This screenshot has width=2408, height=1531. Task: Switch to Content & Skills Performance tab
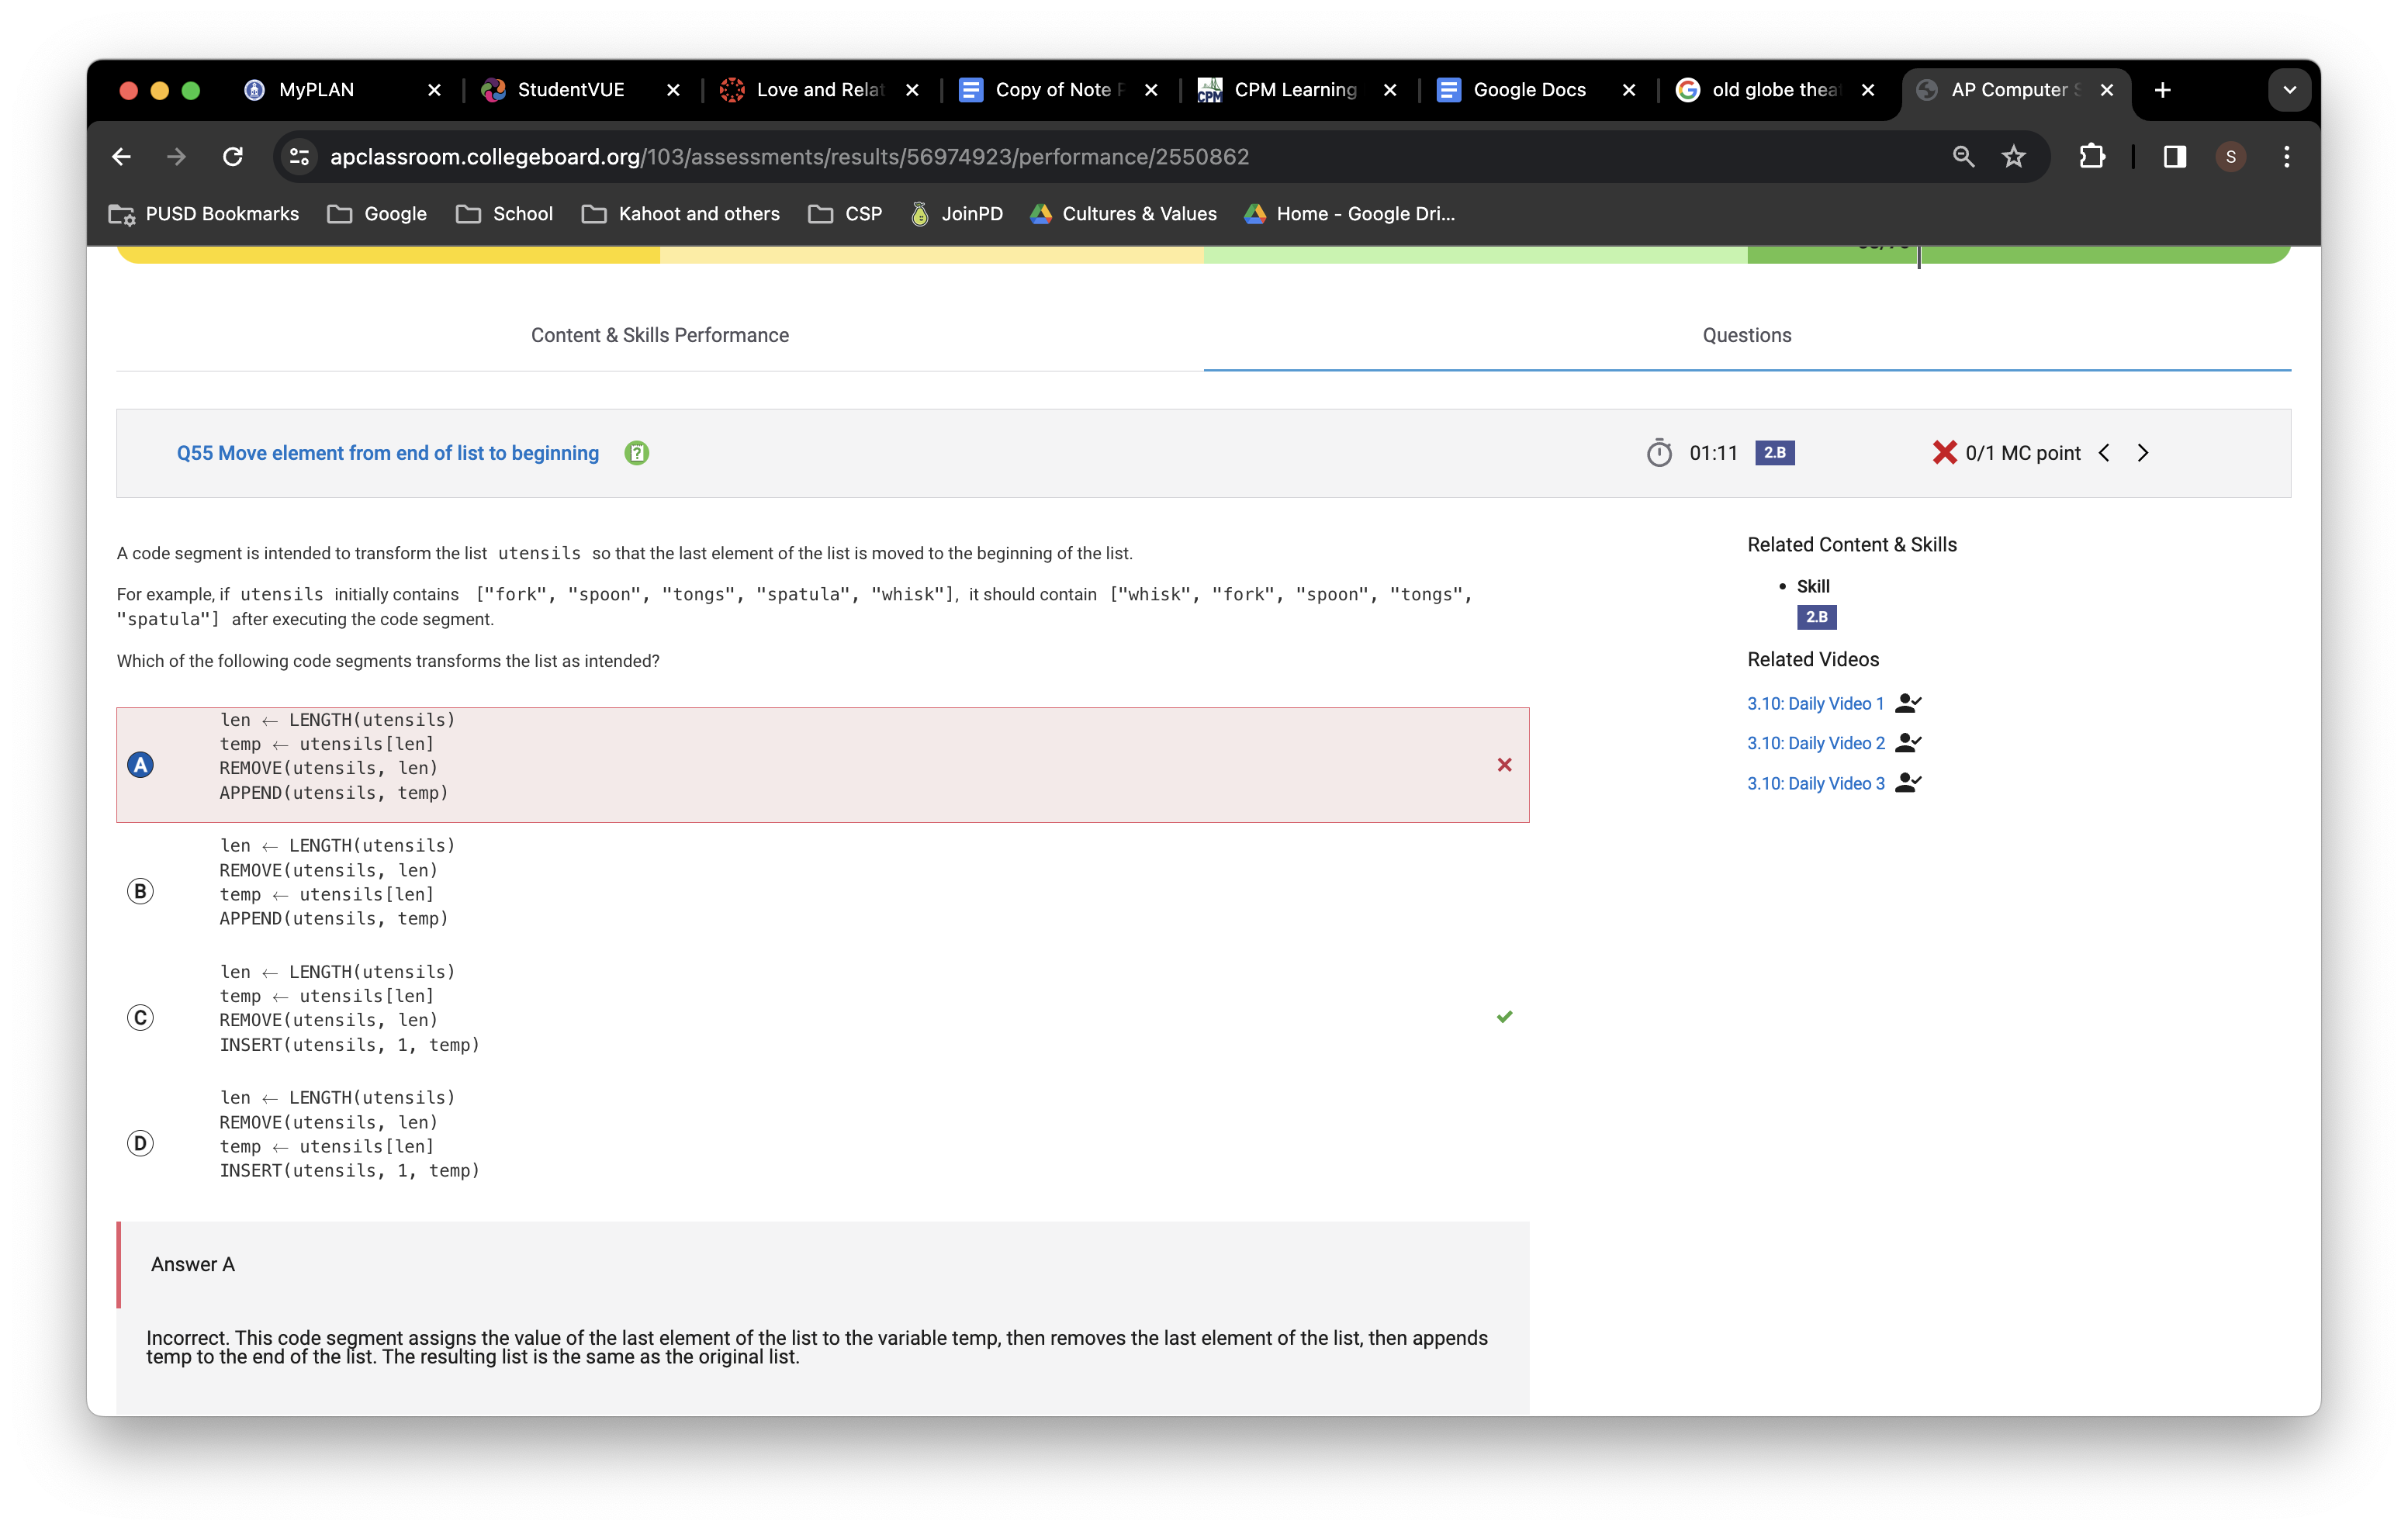[659, 336]
